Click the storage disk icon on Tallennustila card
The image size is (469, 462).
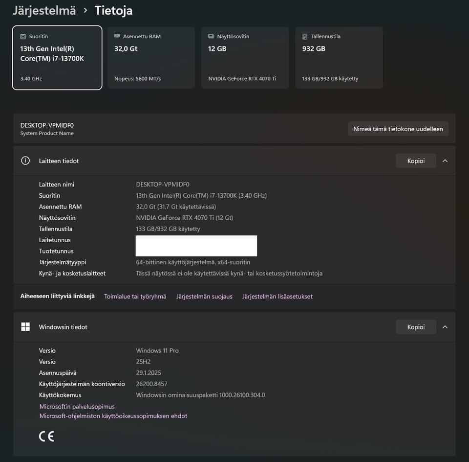click(305, 37)
